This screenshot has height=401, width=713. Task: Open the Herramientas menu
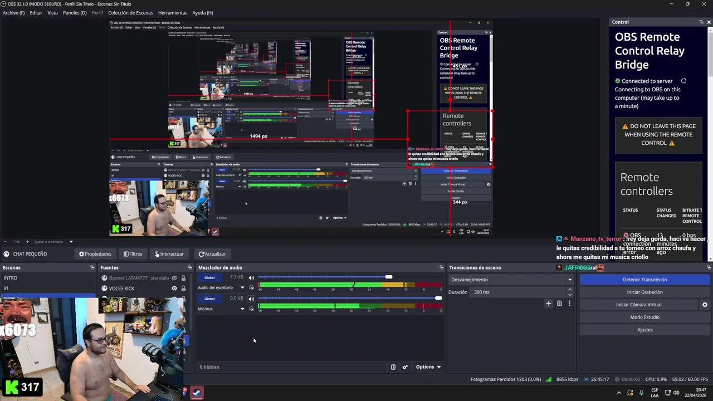(x=173, y=13)
